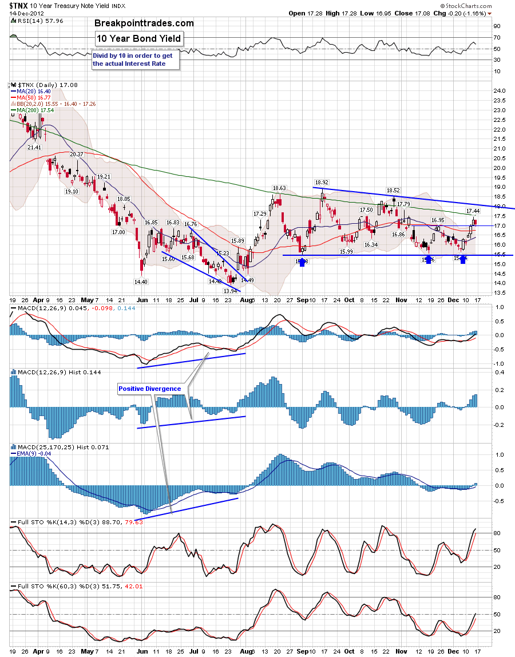
Task: Click the 14-Dec-2012 date text
Action: coord(26,13)
